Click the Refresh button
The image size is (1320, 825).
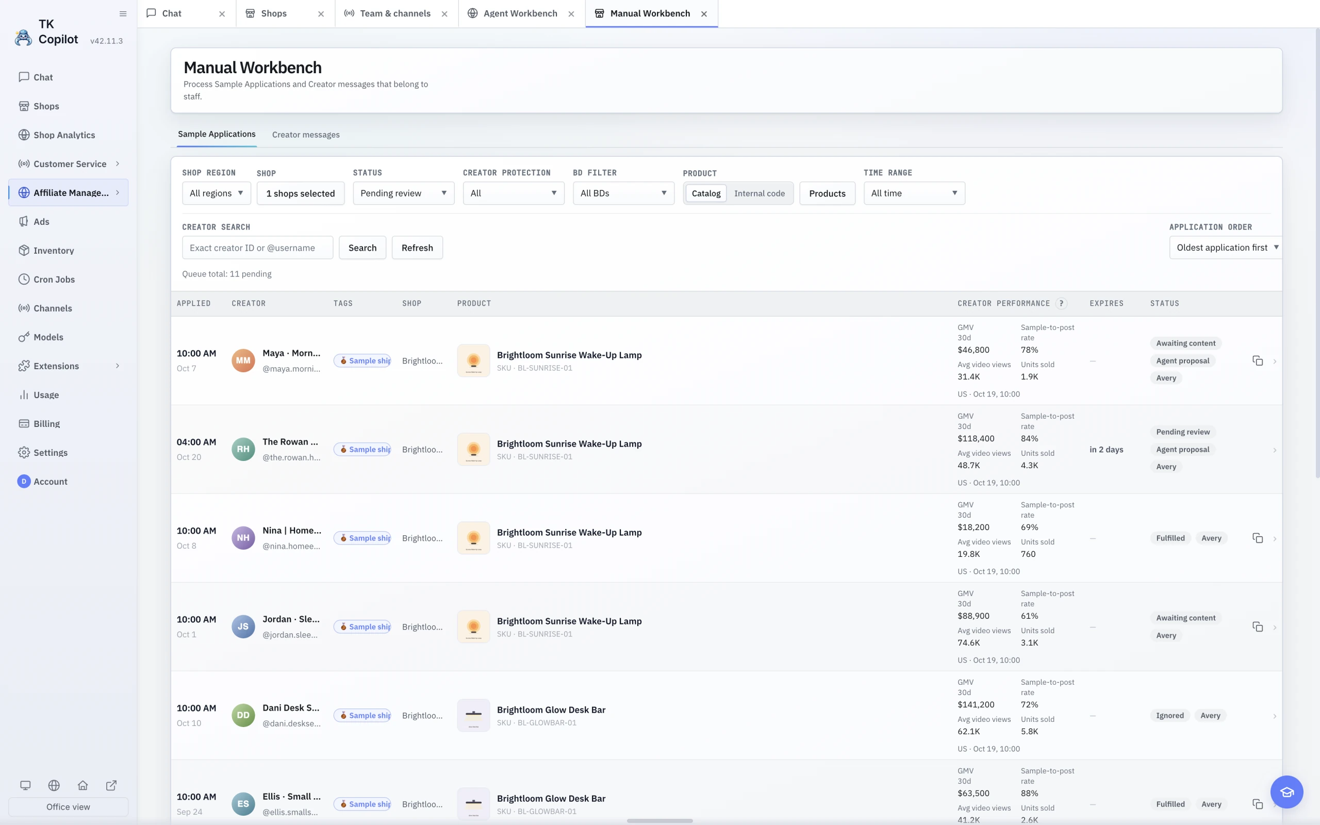[417, 247]
